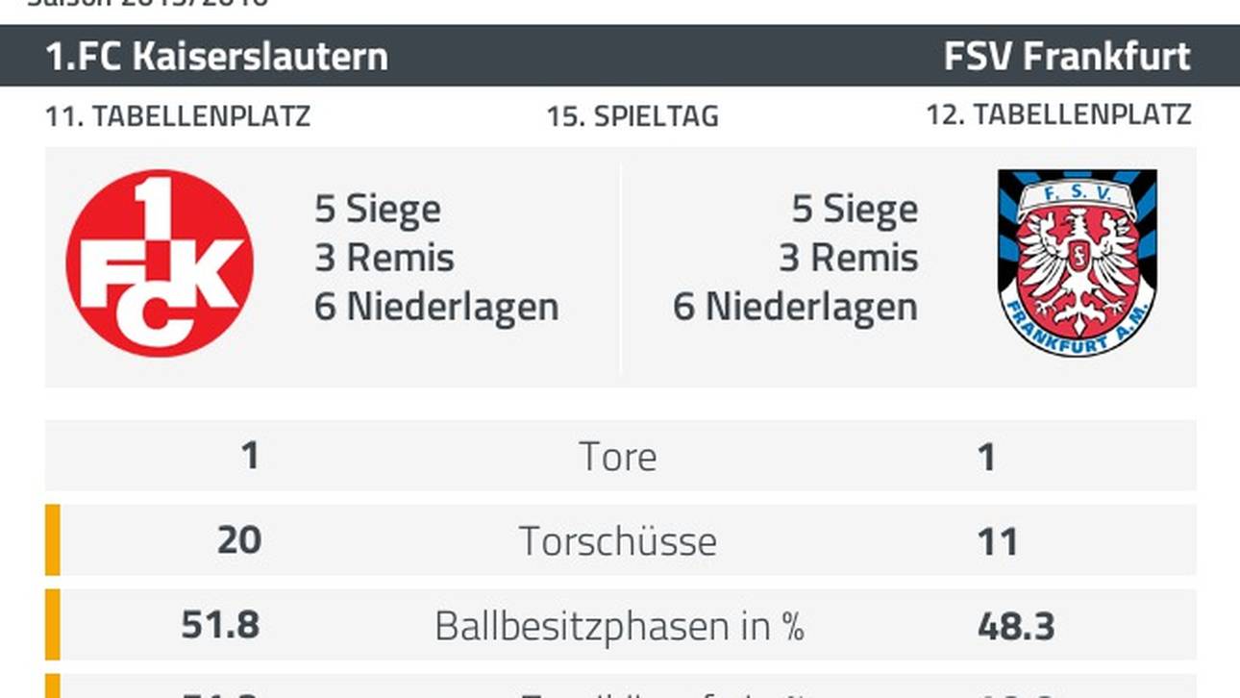Click the FSV Frankfurt club crest
The height and width of the screenshot is (698, 1240).
tap(1077, 263)
